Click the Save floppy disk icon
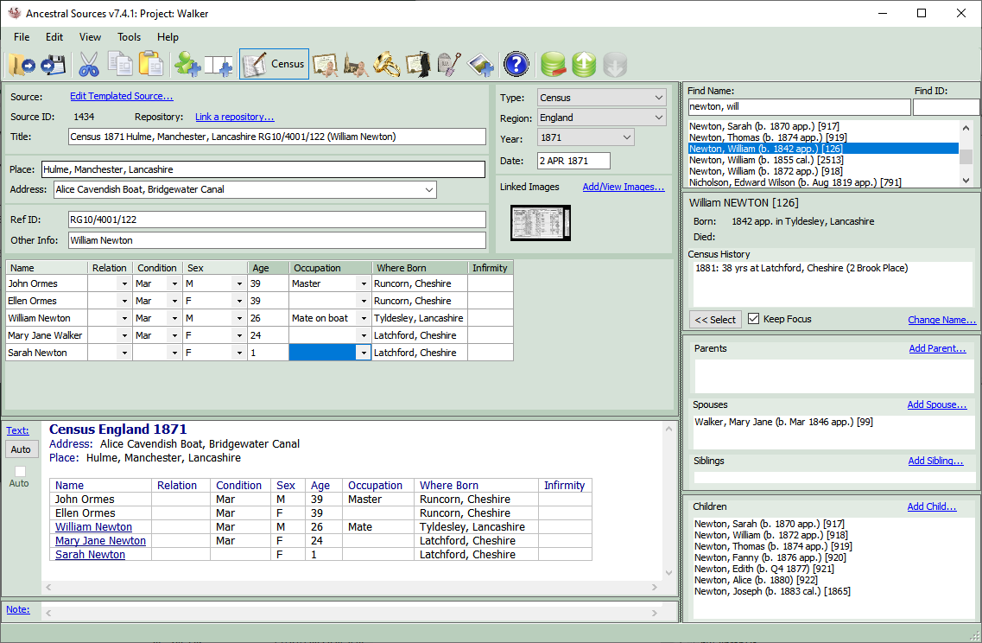 pos(54,65)
